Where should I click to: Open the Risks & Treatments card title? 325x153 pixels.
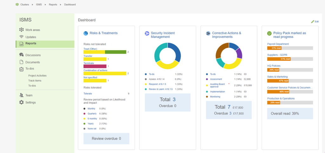coord(103,33)
